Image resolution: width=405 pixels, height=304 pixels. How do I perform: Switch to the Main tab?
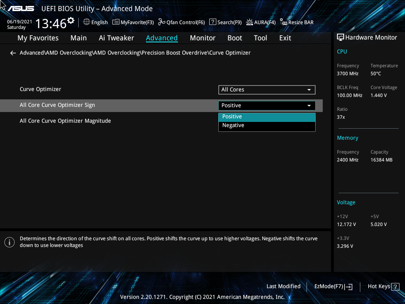pyautogui.click(x=79, y=38)
